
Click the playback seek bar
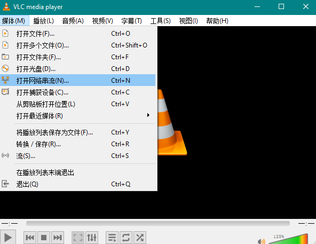(158, 223)
